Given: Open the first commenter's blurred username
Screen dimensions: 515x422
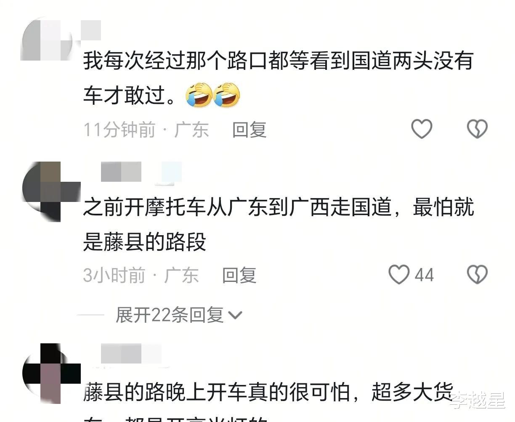Looking at the screenshot, I should [91, 30].
